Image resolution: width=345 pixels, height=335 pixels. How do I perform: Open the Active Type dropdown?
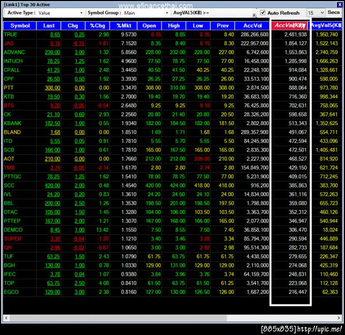82,13
